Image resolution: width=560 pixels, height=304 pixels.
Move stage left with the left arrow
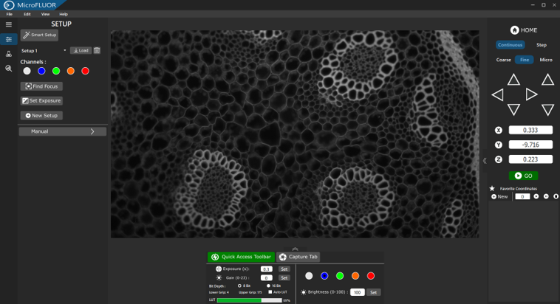pyautogui.click(x=497, y=95)
